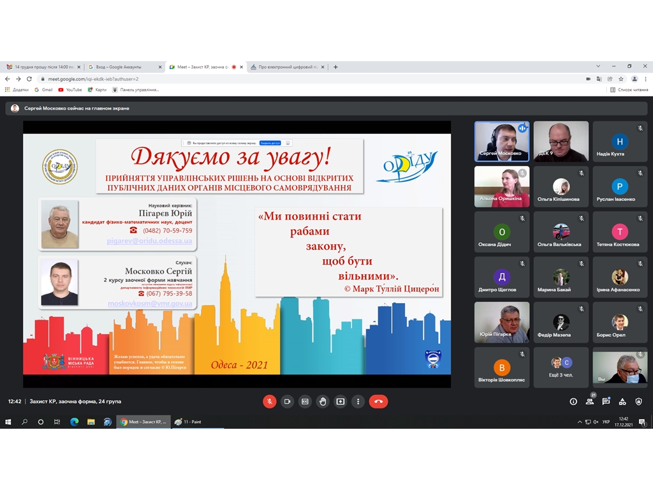
Task: Reload the Meet page
Action: (x=29, y=78)
